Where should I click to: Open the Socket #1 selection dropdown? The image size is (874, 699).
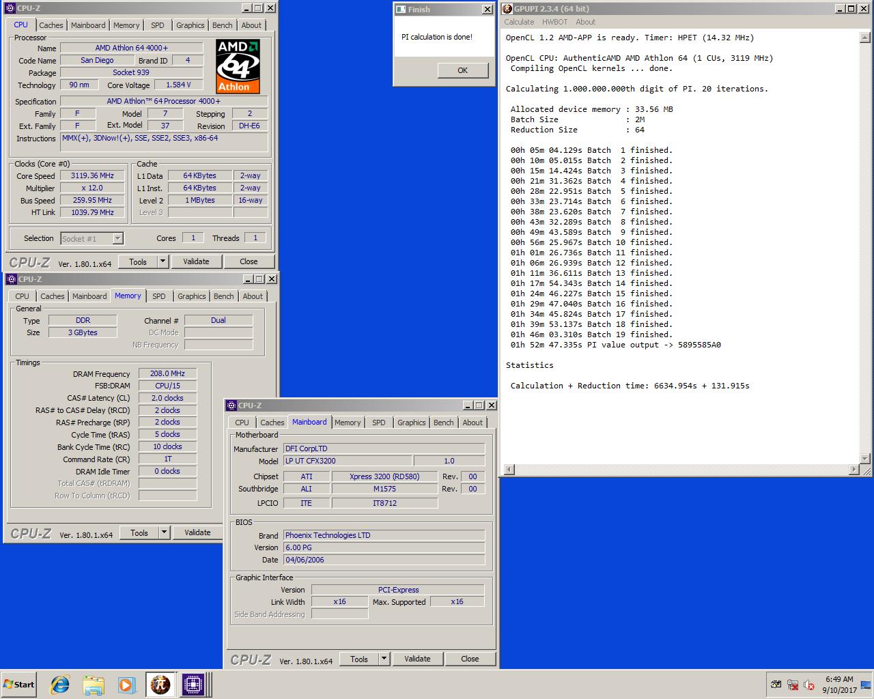(117, 238)
